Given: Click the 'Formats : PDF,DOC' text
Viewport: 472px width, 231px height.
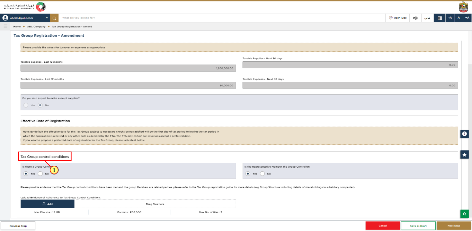Looking at the screenshot, I should [129, 212].
